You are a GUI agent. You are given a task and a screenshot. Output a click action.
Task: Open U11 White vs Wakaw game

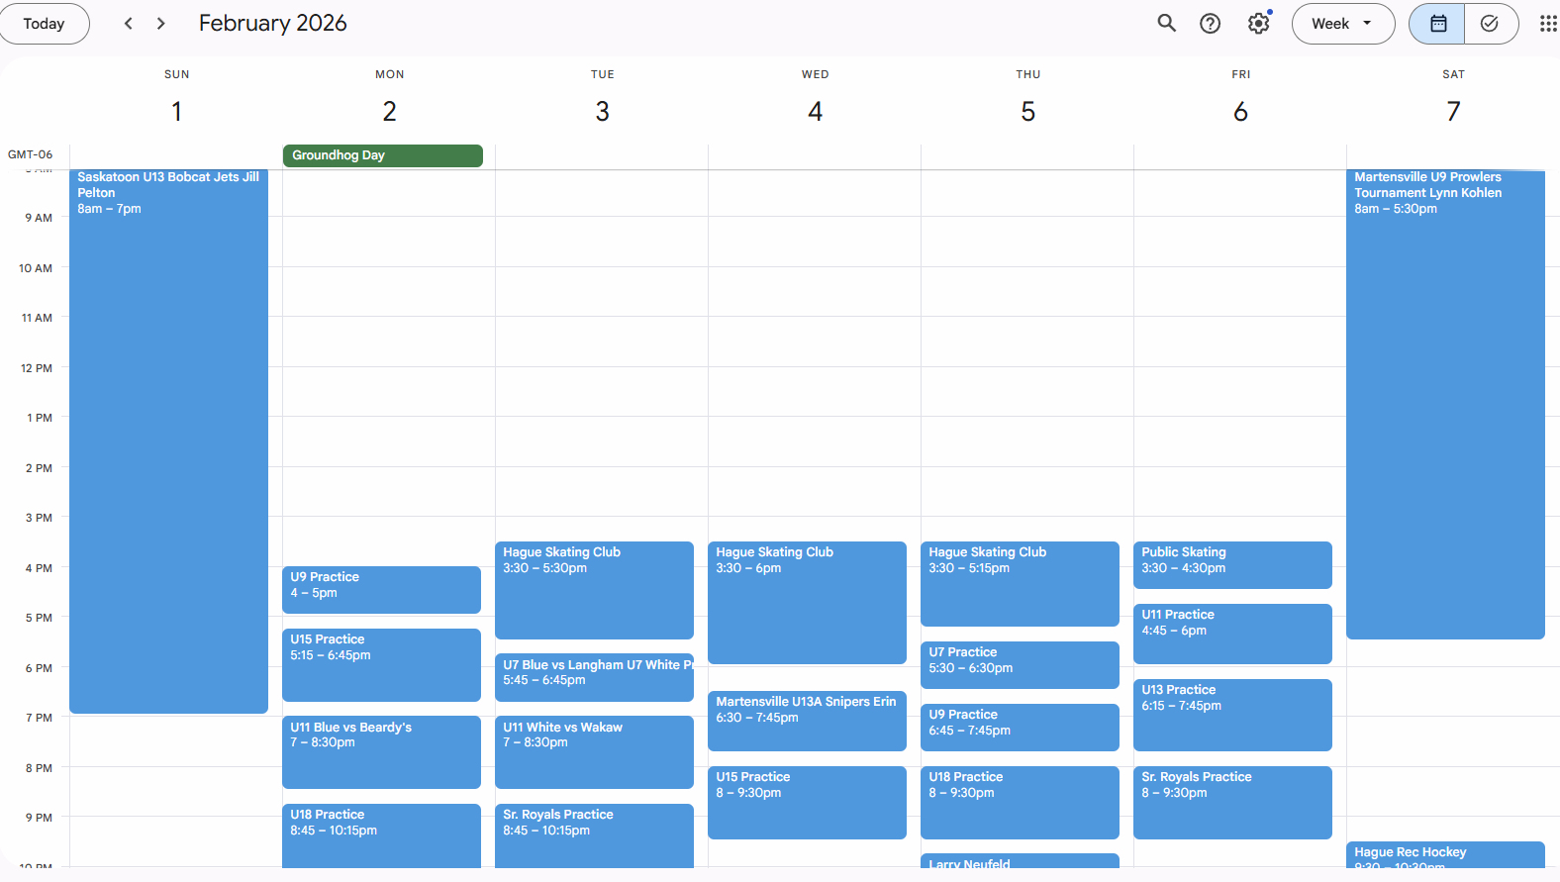[x=593, y=750]
